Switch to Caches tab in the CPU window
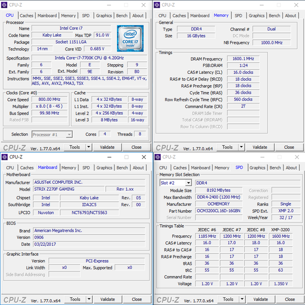 pyautogui.click(x=26, y=16)
